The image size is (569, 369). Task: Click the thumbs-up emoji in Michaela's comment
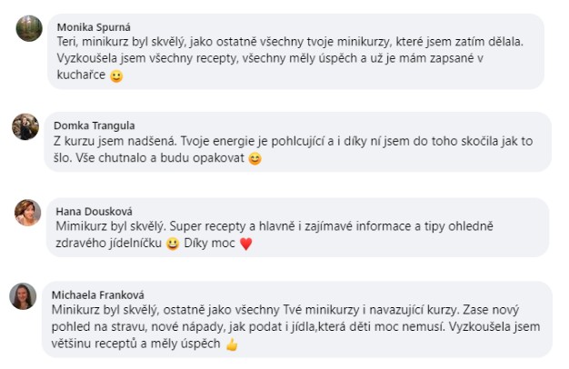tap(231, 344)
